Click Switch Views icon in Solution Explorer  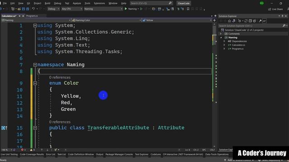(x=233, y=21)
